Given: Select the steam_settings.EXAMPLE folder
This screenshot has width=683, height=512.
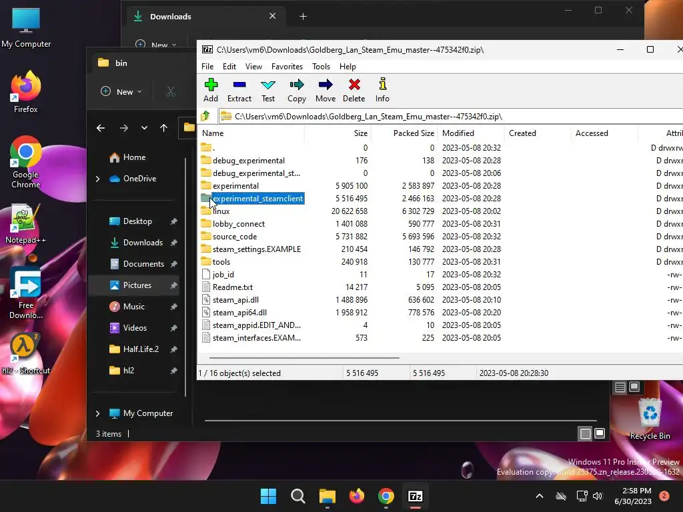Looking at the screenshot, I should (257, 249).
